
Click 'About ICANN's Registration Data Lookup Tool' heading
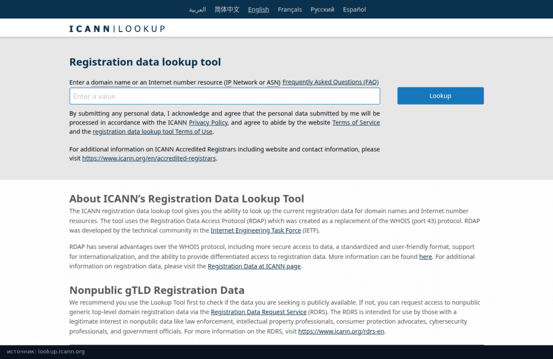[186, 199]
